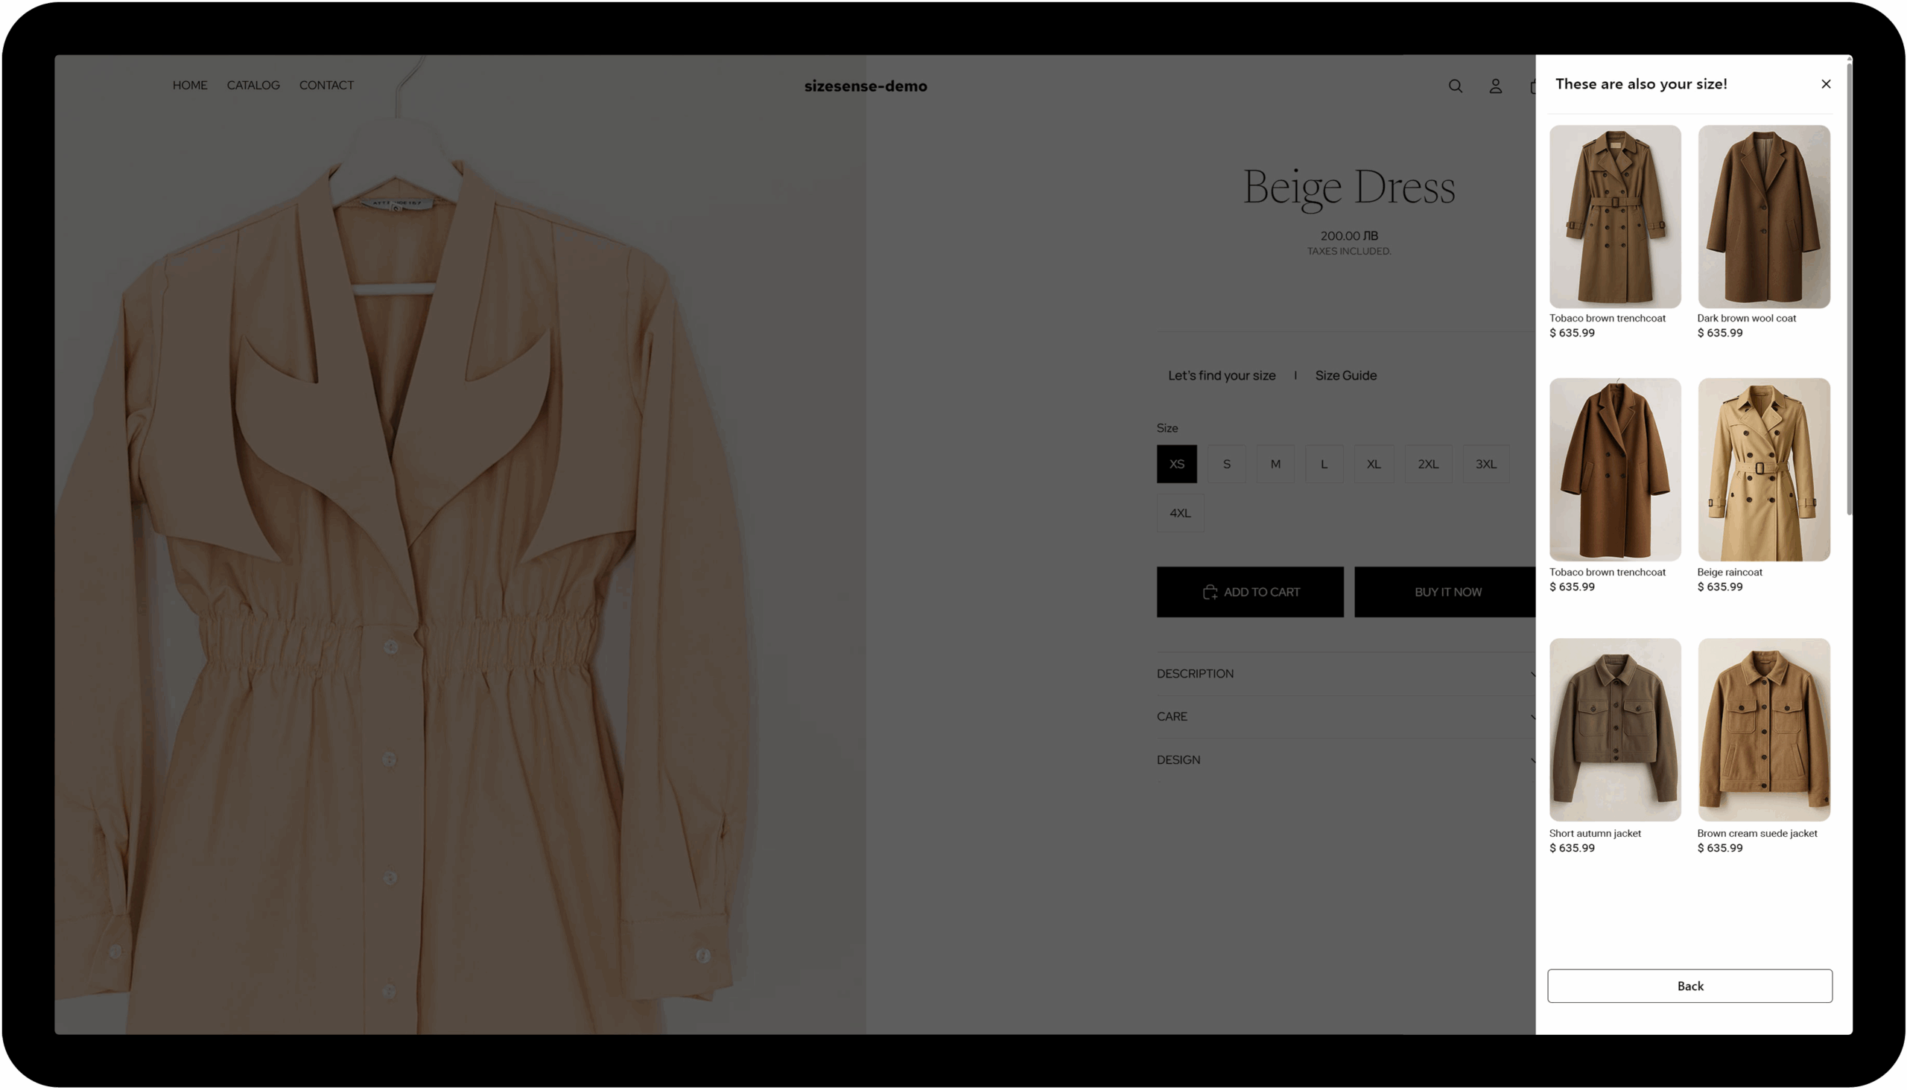The width and height of the screenshot is (1907, 1090).
Task: Click the Back button in panel
Action: (1689, 985)
